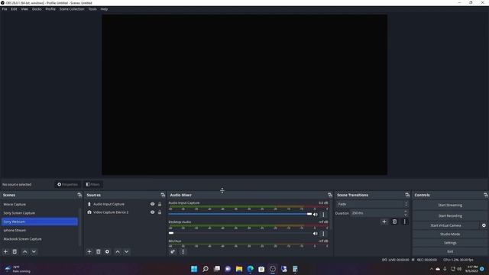Screen dimensions: 489x275
Task: Remove selected scene with trash icon
Action: click(x=15, y=251)
